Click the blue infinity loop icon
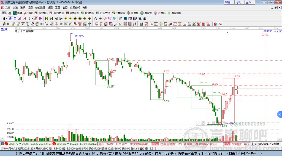Screen dimensions: 282x159 [x=220, y=24]
